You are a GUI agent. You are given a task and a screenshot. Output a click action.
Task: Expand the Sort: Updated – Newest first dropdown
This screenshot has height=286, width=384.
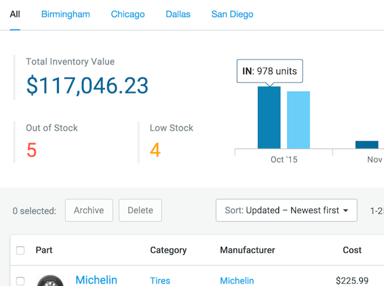point(286,210)
